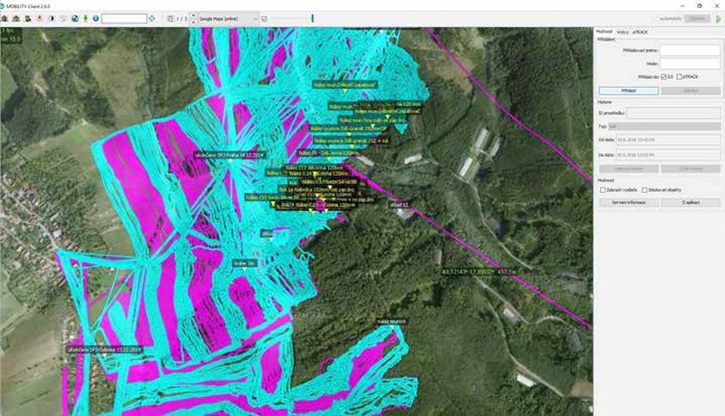Click the crosshair locate icon beside search field
This screenshot has width=725, height=416.
(x=153, y=18)
